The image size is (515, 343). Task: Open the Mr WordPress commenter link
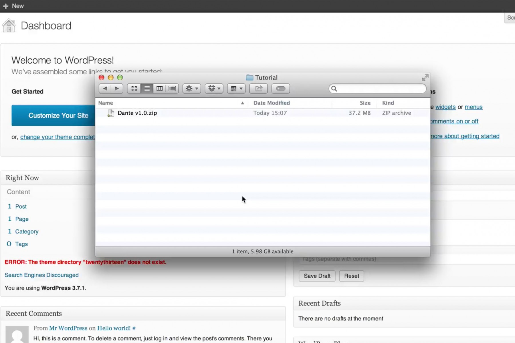(68, 328)
